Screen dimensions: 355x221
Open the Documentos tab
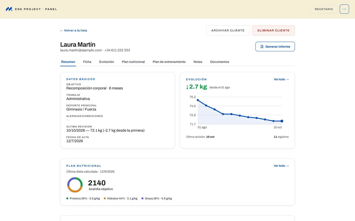point(220,62)
